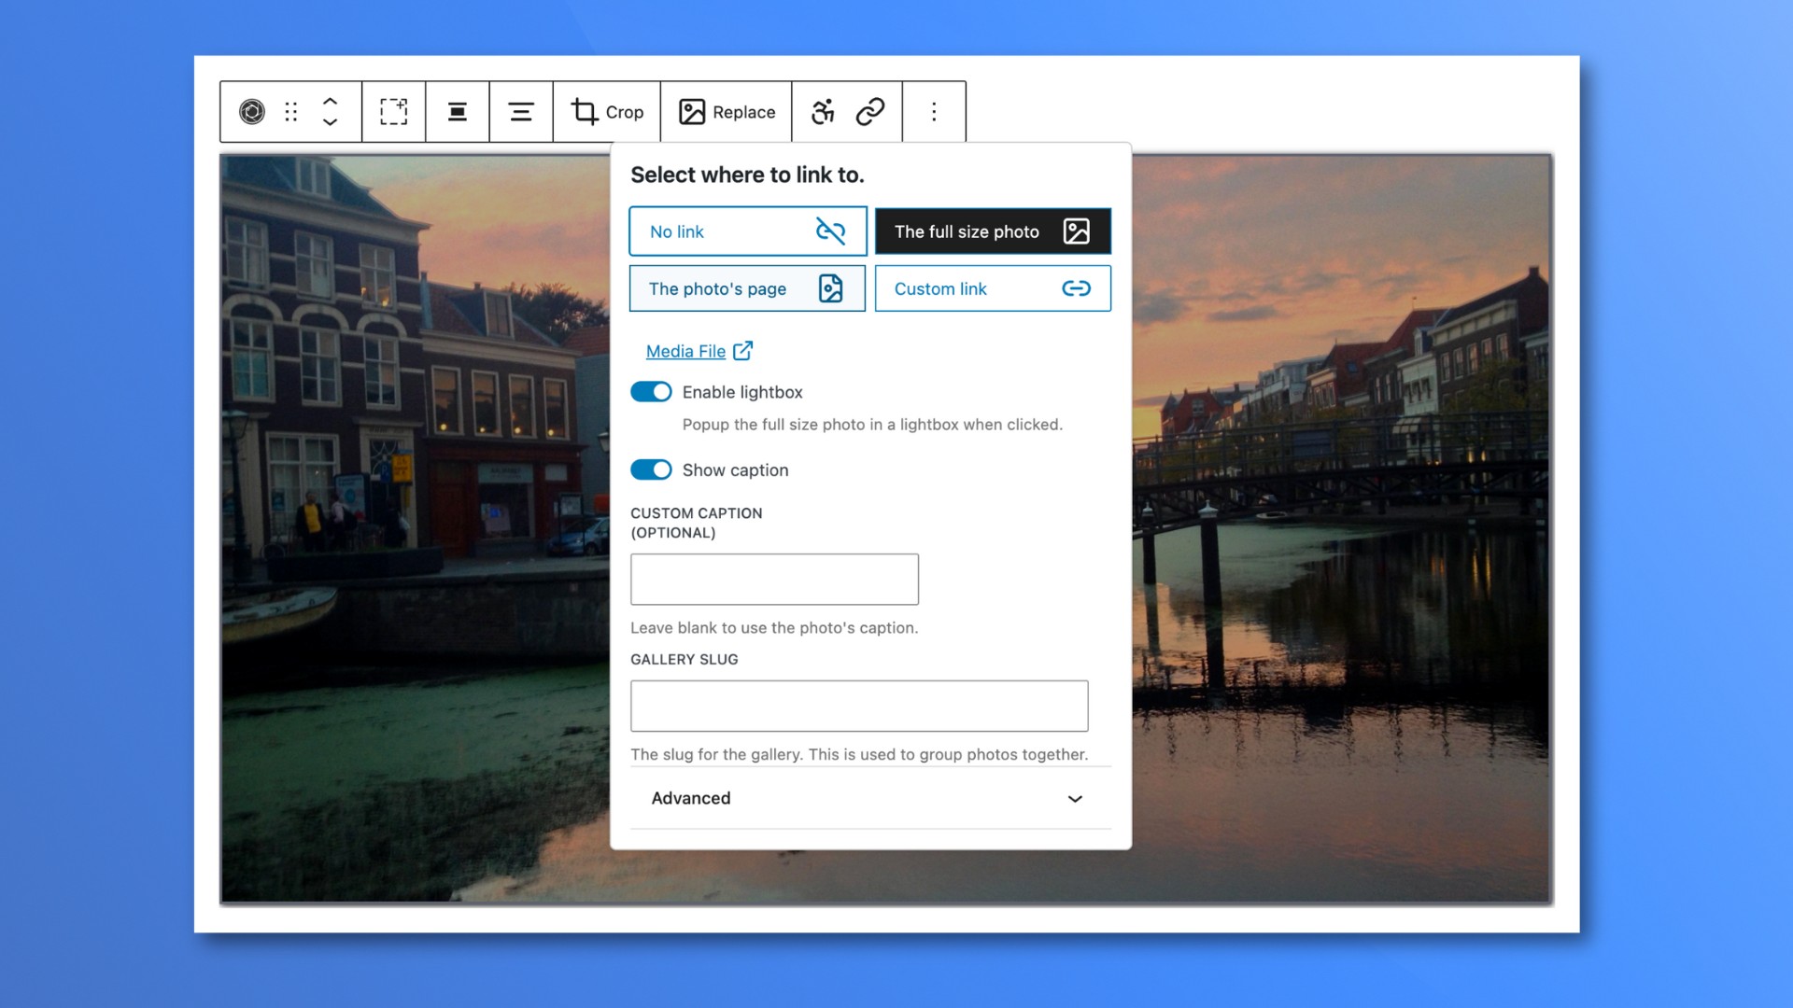This screenshot has width=1793, height=1008.
Task: Click the Crop button
Action: coord(607,112)
